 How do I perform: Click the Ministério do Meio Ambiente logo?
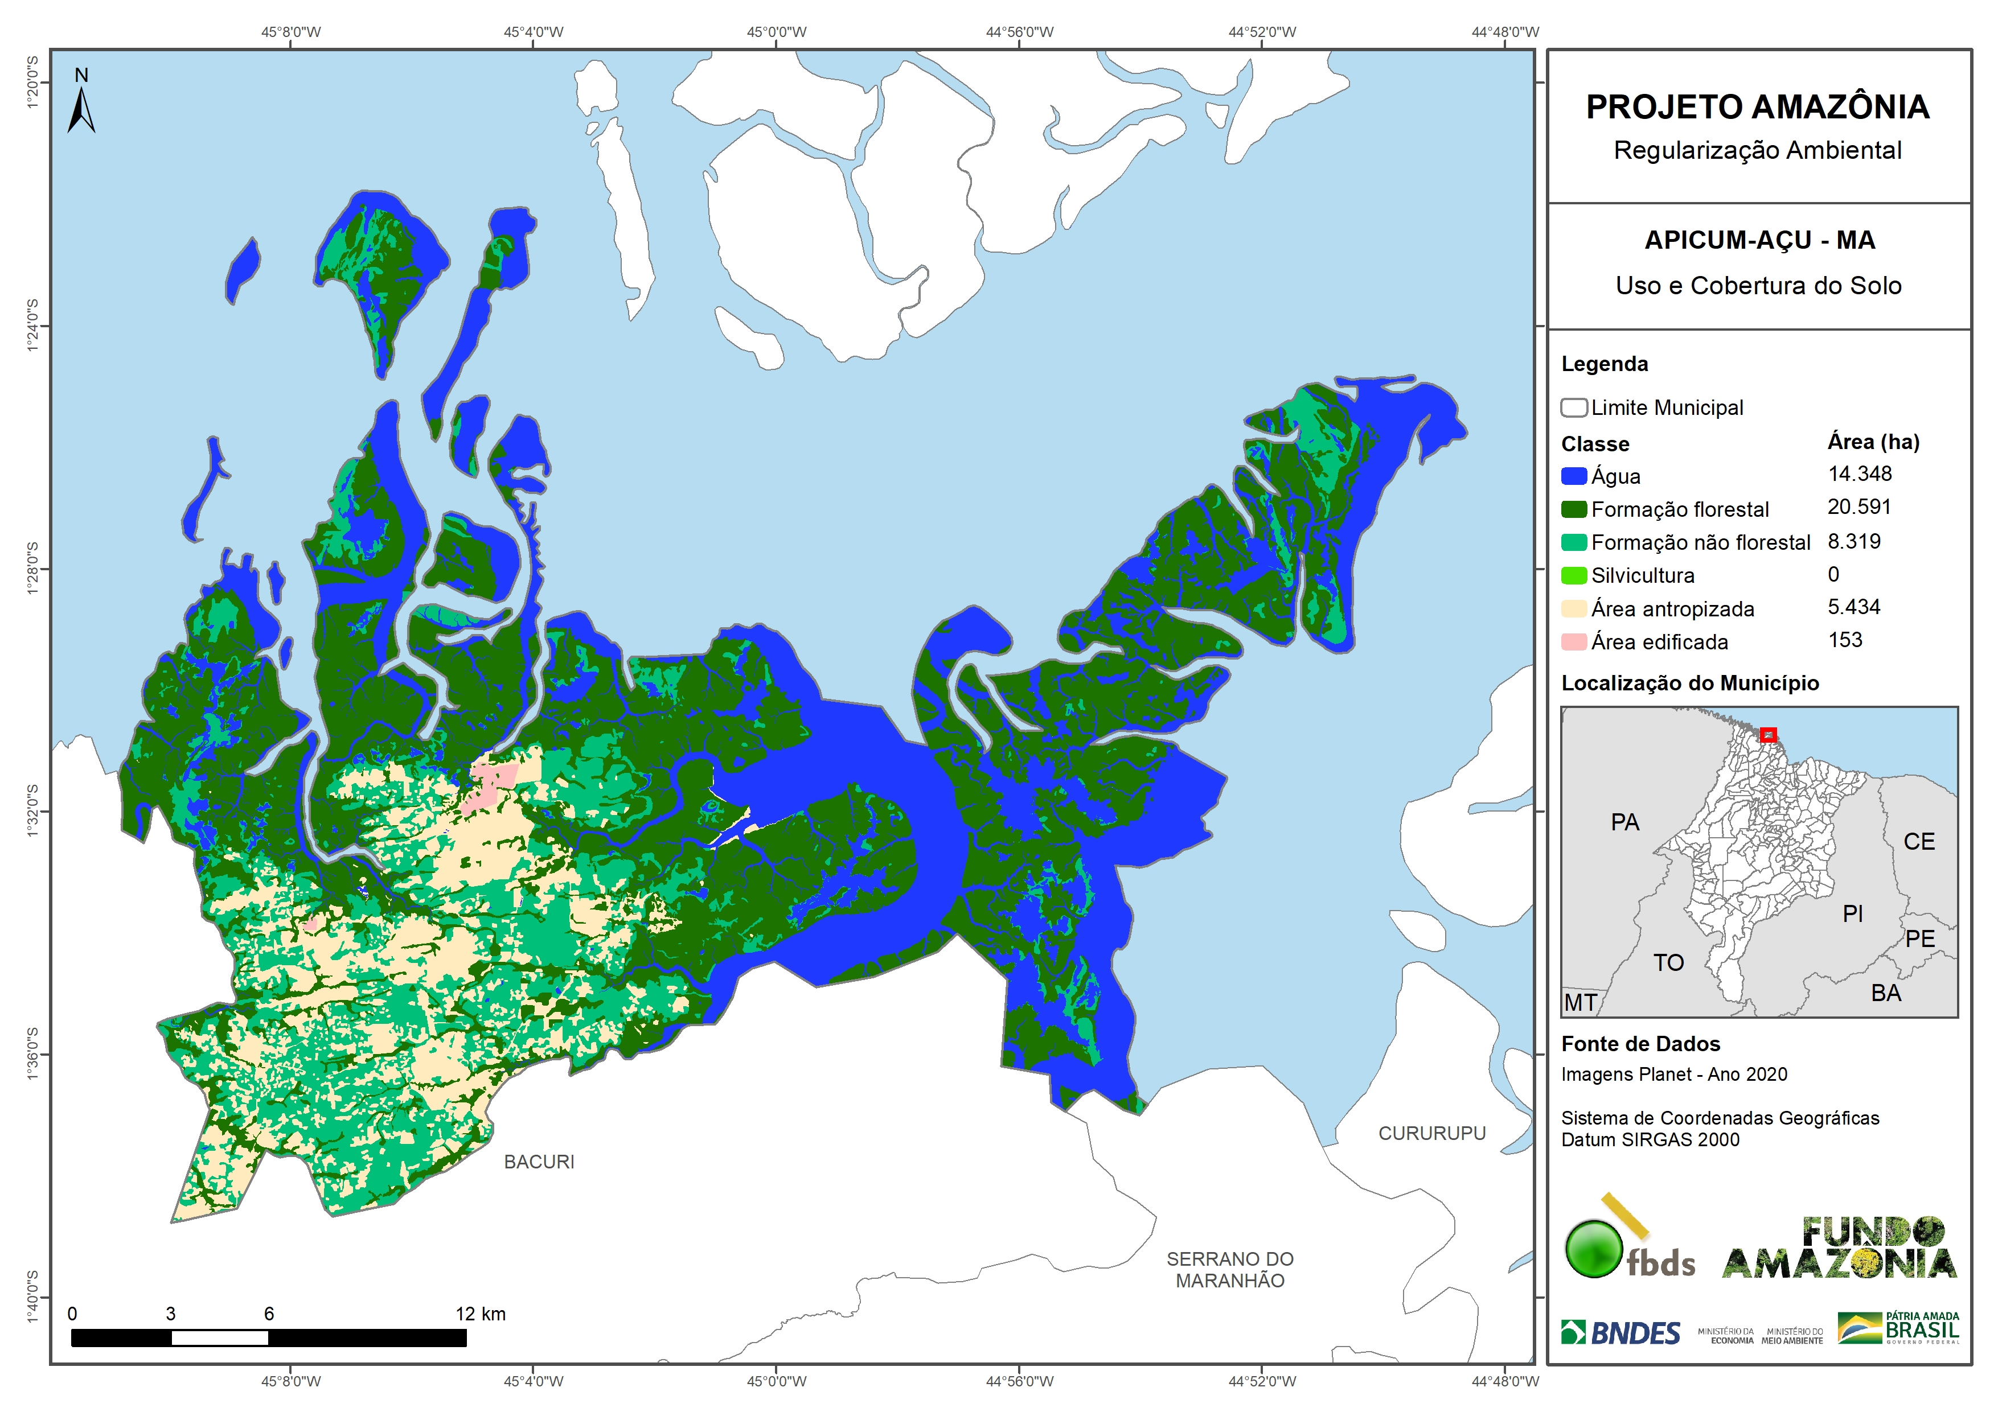pyautogui.click(x=1792, y=1335)
